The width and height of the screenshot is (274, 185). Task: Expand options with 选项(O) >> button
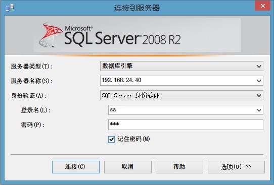(x=236, y=167)
